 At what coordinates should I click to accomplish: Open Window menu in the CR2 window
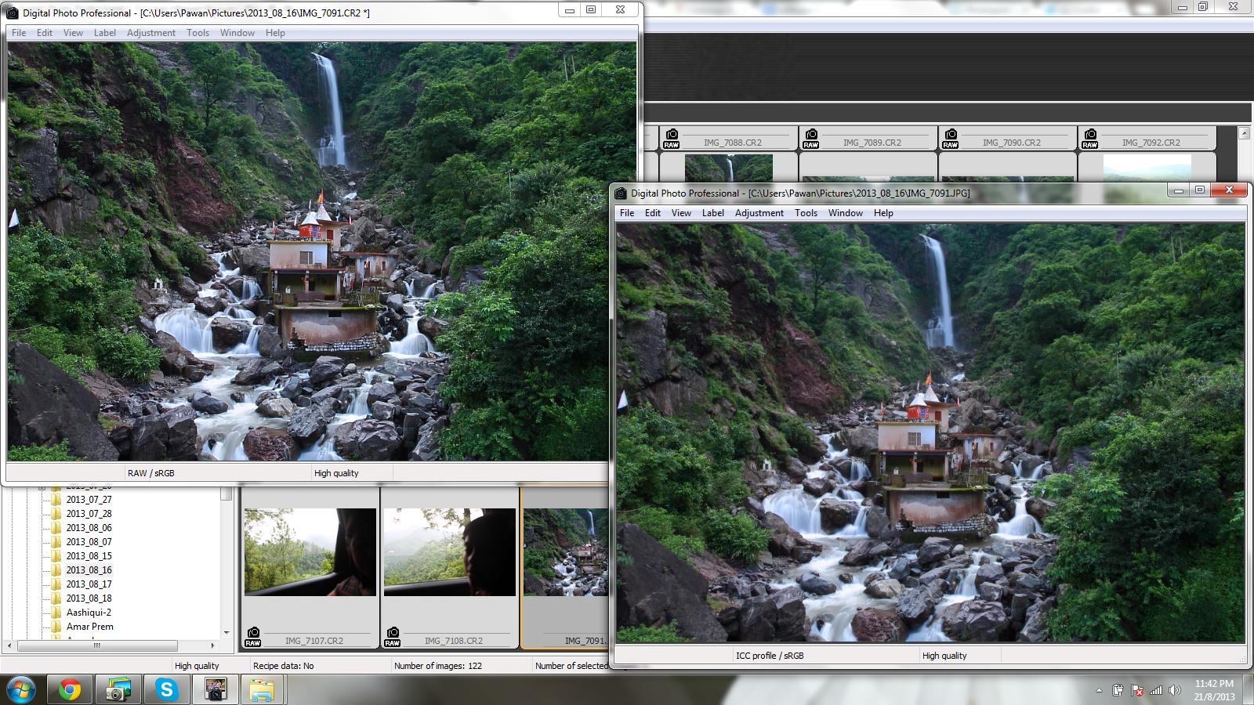click(x=237, y=33)
